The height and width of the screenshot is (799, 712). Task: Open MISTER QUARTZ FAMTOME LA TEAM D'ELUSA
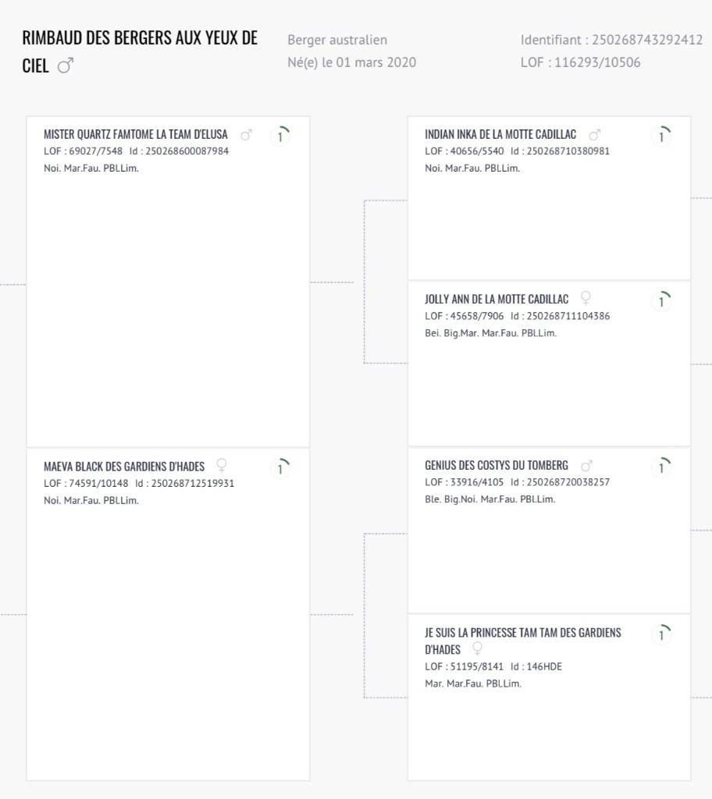[136, 134]
